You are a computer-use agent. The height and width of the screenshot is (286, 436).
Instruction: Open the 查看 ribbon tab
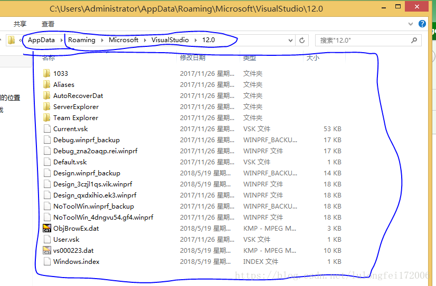[48, 24]
